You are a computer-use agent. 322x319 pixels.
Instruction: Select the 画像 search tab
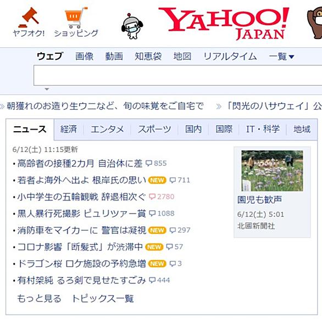[x=84, y=57]
